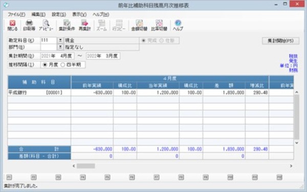Open the ヘルプ question mark icon

click(x=178, y=26)
